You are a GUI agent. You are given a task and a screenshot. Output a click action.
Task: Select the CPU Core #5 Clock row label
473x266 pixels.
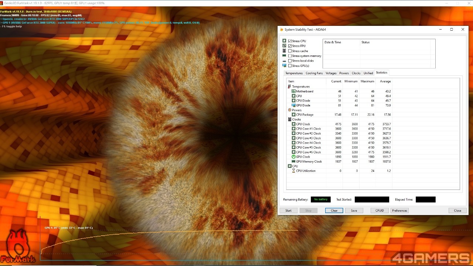coord(309,147)
